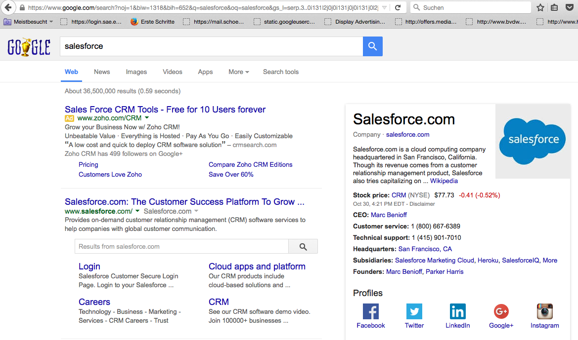Open the http://www.bvdw.... bookmark
The image size is (578, 340).
(496, 22)
